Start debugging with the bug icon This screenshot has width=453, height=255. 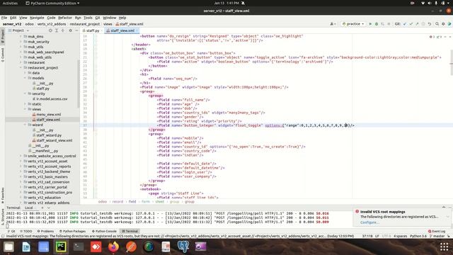pyautogui.click(x=377, y=24)
